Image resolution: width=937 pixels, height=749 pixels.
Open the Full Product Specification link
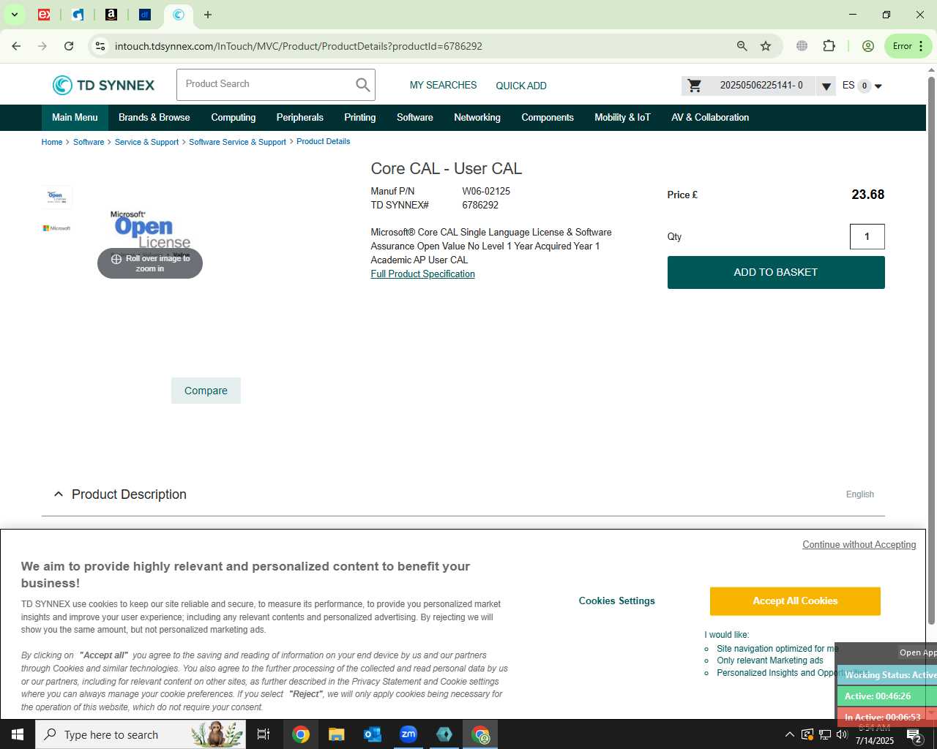point(422,274)
